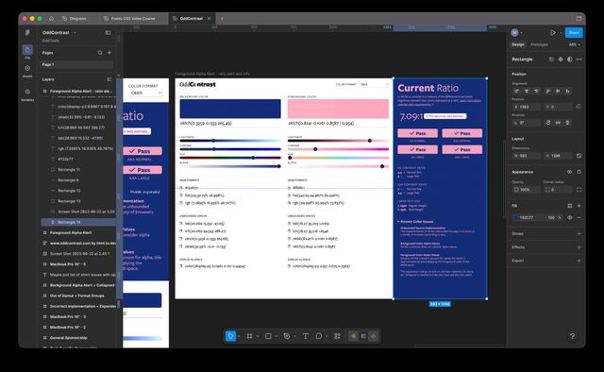Add a Stroke with plus button
Image resolution: width=604 pixels, height=372 pixels.
(x=579, y=233)
